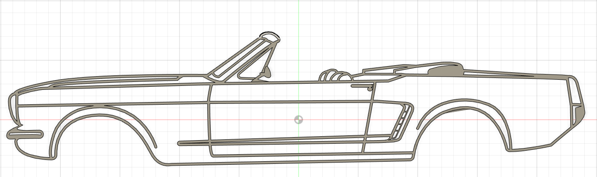Click the steering wheel profile
Screen dimensions: 597x177
pos(266,72)
